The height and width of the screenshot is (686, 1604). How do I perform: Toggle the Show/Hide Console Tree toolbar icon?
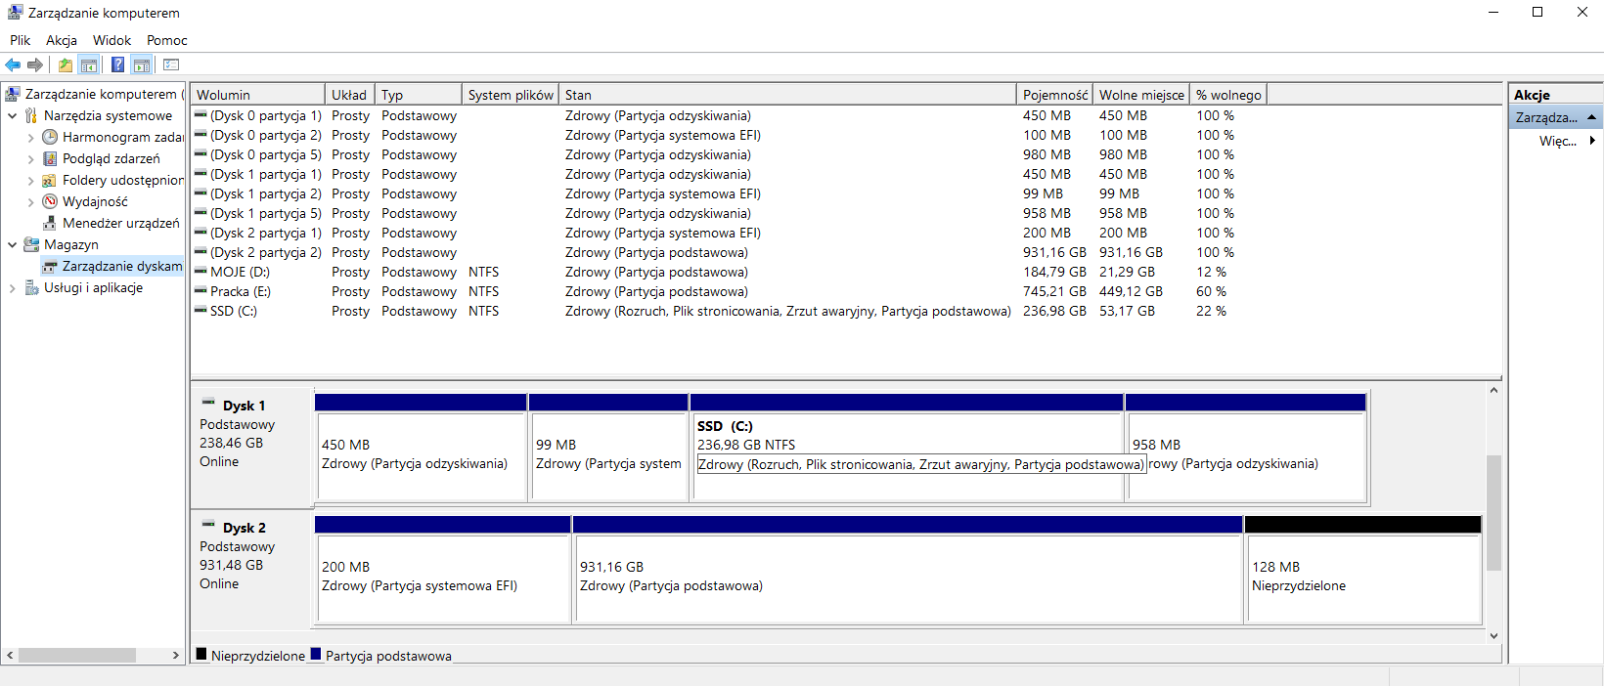[88, 65]
